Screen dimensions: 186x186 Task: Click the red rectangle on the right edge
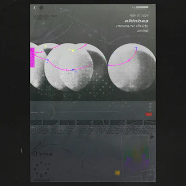pyautogui.click(x=149, y=114)
